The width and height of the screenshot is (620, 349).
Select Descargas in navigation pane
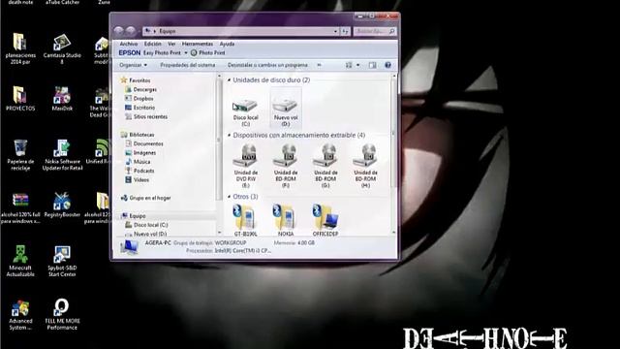point(140,90)
